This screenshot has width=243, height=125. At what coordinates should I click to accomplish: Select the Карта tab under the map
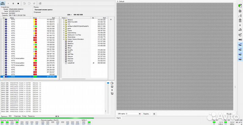(119, 118)
